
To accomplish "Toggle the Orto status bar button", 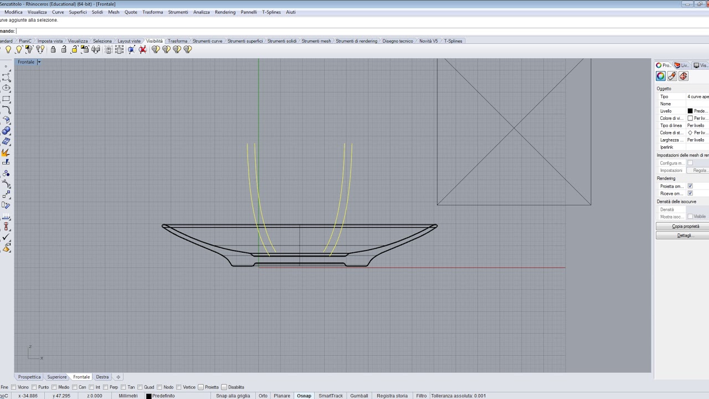I will [x=263, y=396].
